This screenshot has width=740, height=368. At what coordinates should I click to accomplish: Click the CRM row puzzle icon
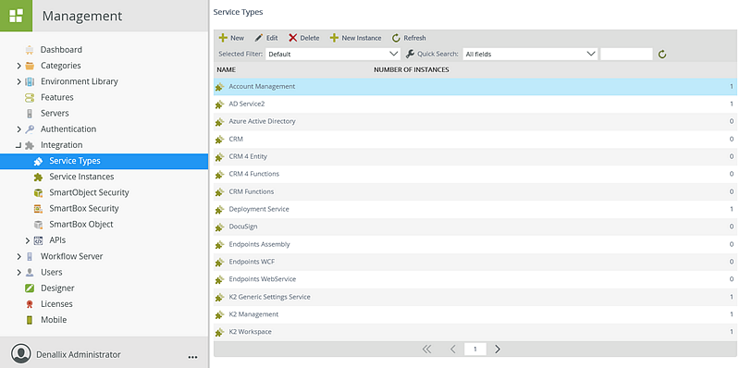[219, 140]
